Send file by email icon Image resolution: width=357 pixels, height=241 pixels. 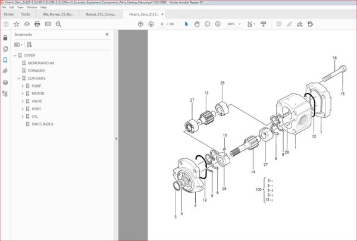[x=48, y=24]
